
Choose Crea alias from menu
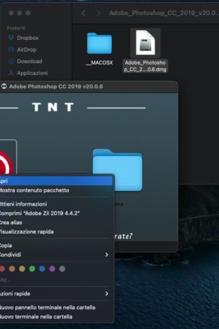[x=56, y=223]
